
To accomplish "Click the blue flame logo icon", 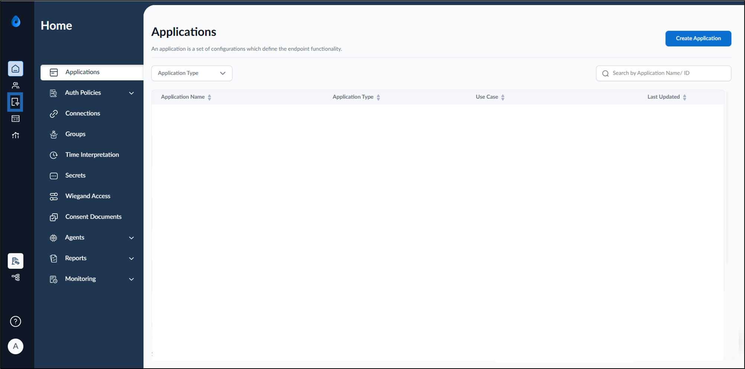I will point(16,22).
